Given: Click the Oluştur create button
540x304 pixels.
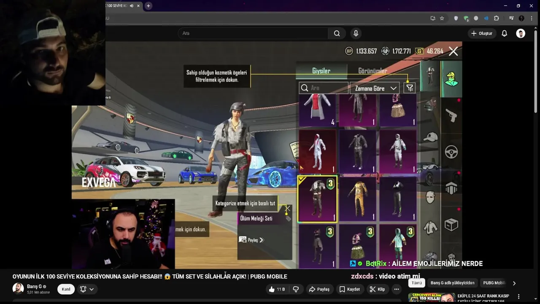Looking at the screenshot, I should coord(481,33).
